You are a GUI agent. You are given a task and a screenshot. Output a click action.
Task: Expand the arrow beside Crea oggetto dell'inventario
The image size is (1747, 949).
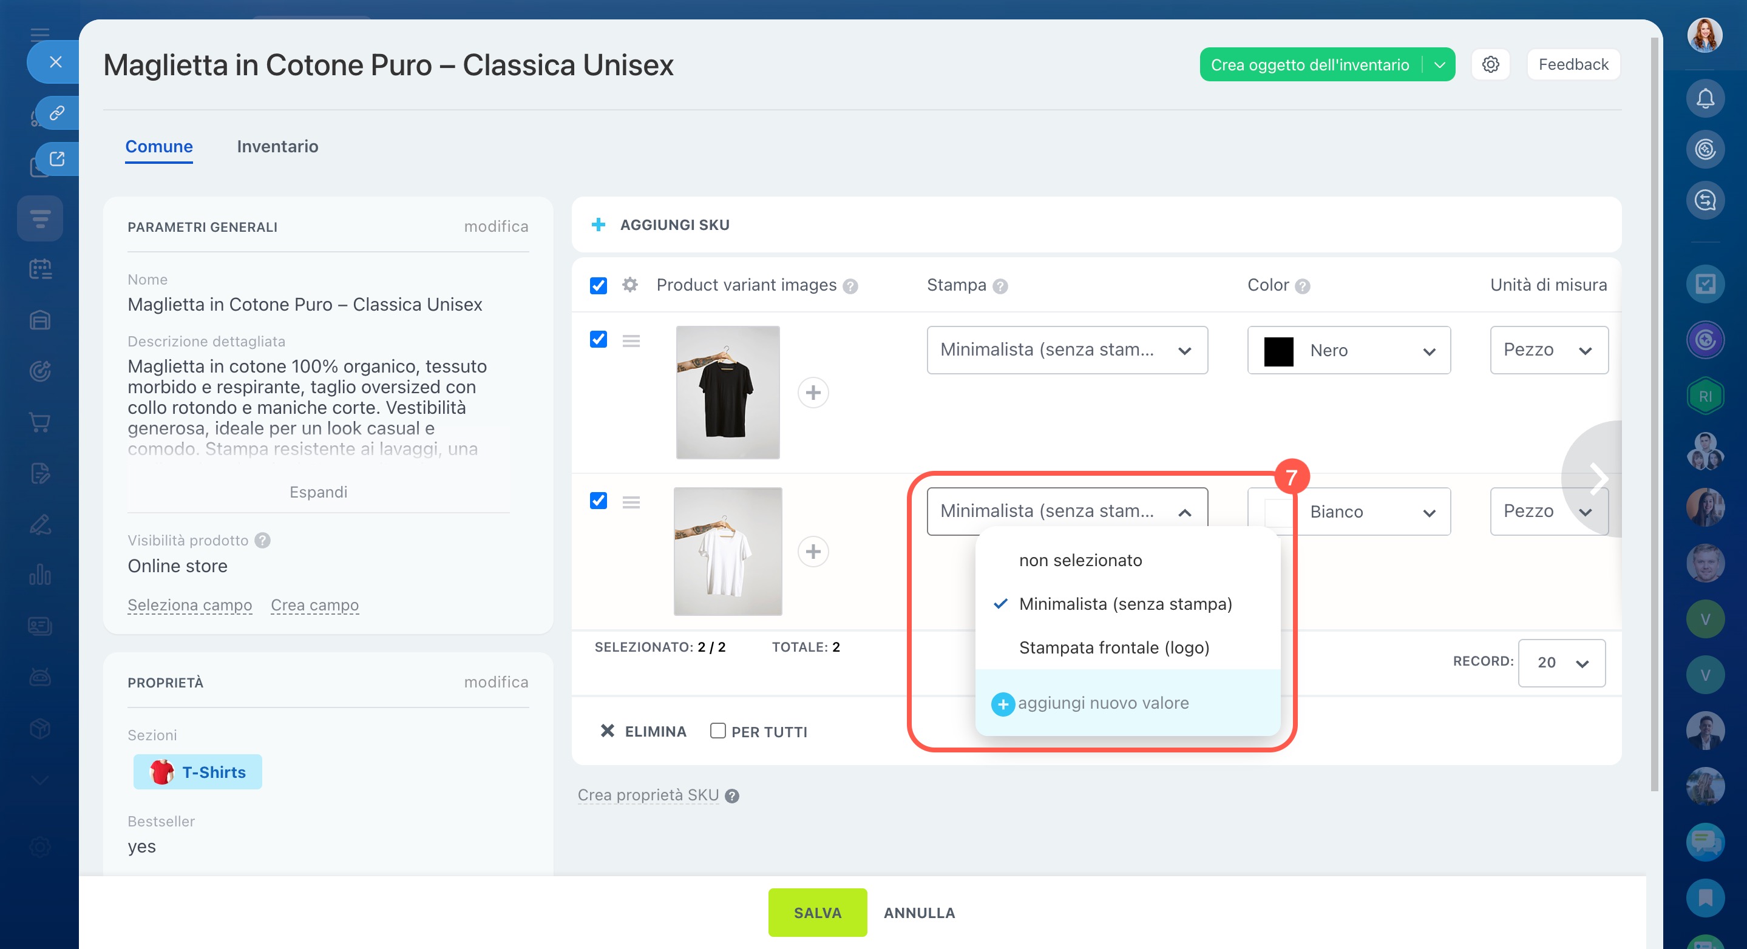(1439, 65)
